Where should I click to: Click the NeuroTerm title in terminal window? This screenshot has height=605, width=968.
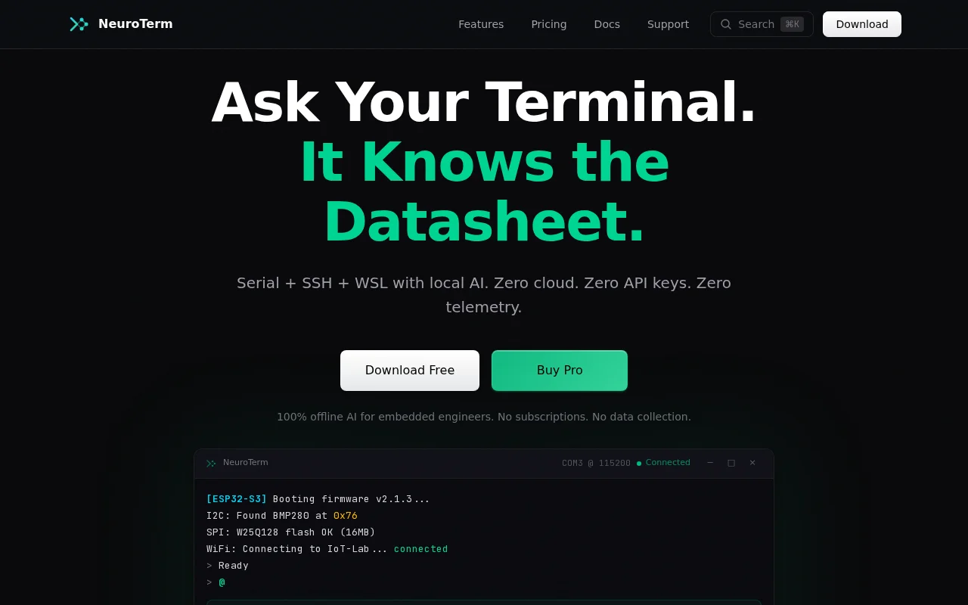(x=246, y=463)
